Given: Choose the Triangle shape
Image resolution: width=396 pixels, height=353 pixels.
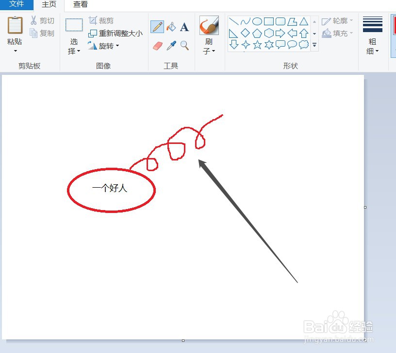Looking at the screenshot, I should click(x=304, y=21).
